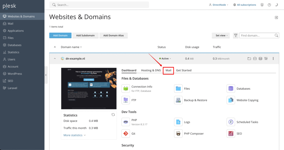
Task: Open the PHP Composer icon
Action: (x=178, y=133)
